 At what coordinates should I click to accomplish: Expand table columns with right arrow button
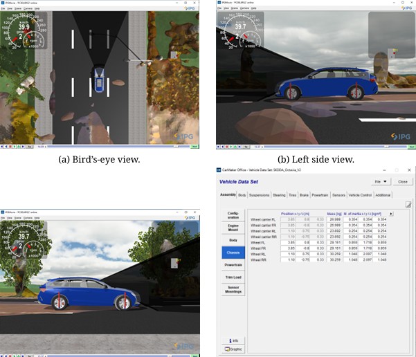pyautogui.click(x=391, y=214)
